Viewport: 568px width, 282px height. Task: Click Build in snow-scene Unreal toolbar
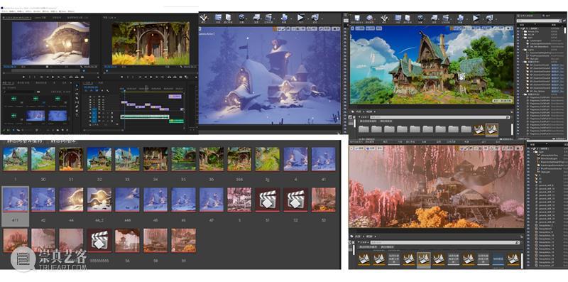coord(284,18)
